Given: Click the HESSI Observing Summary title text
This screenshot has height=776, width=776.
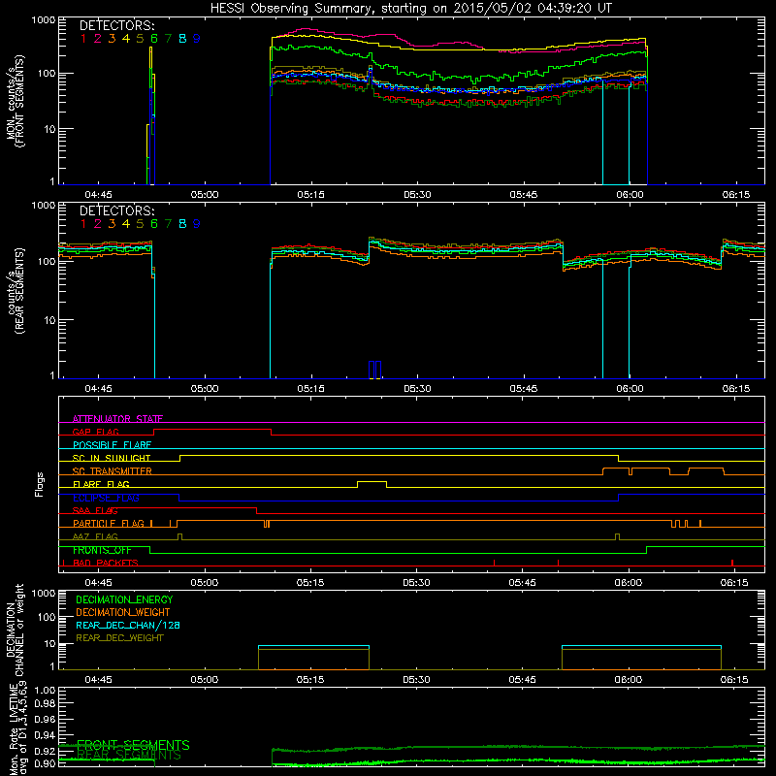Looking at the screenshot, I should [x=411, y=9].
